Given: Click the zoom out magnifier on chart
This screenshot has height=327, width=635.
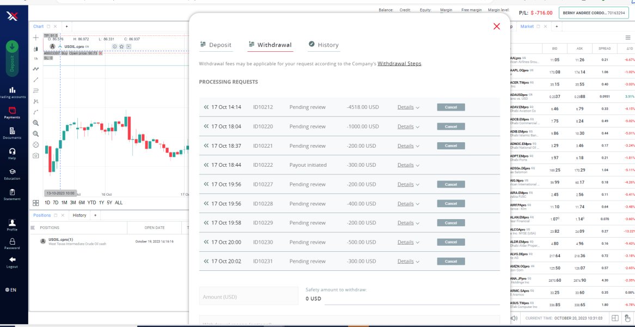Looking at the screenshot, I should pyautogui.click(x=35, y=134).
